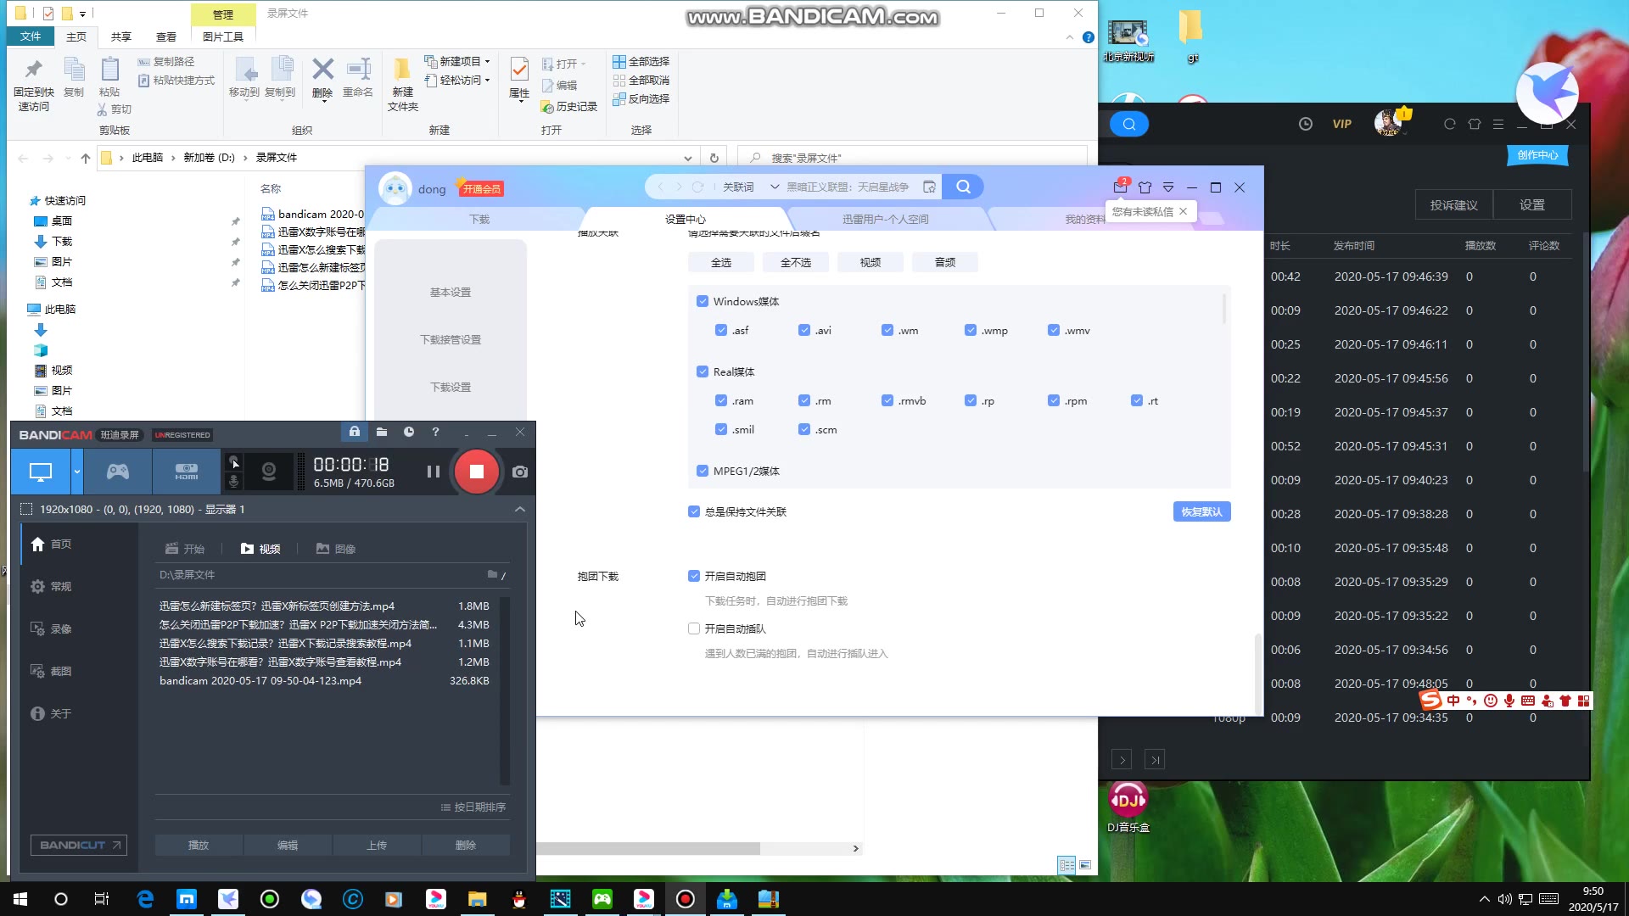Open Bandicam help question mark

[x=435, y=432]
